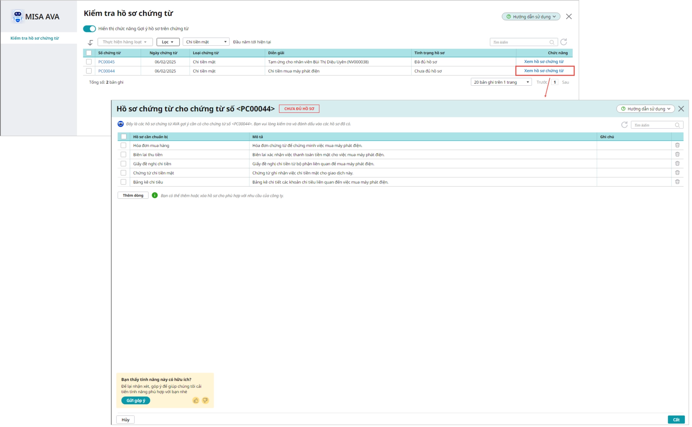Viewport: 692px width, 427px height.
Task: Delete the Chứng từ chi tiền mặt row
Action: pyautogui.click(x=677, y=172)
